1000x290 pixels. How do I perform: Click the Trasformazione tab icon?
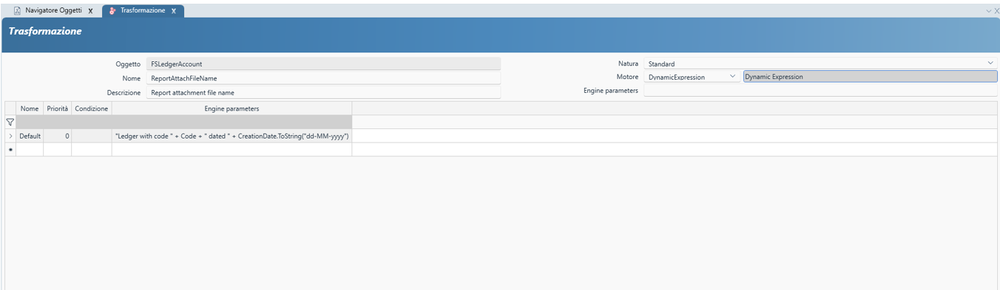pos(112,11)
